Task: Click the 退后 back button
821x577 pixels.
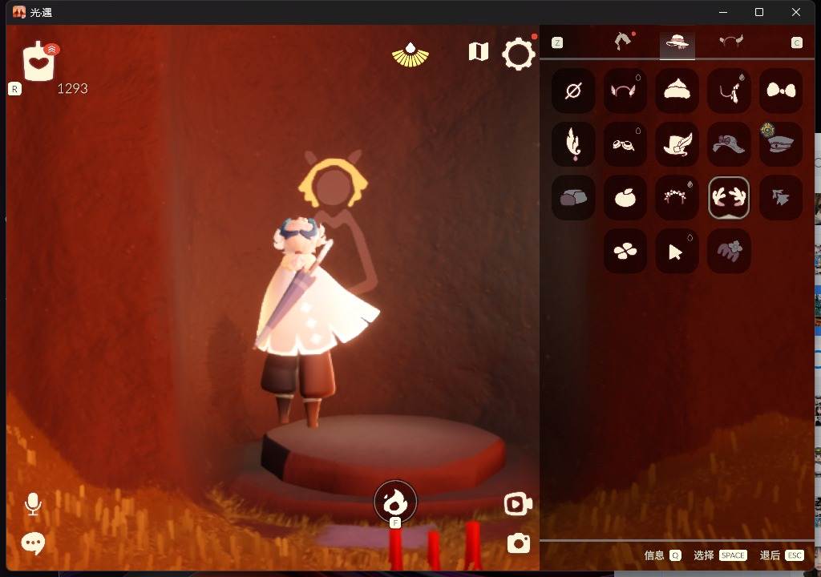Action: pos(781,555)
